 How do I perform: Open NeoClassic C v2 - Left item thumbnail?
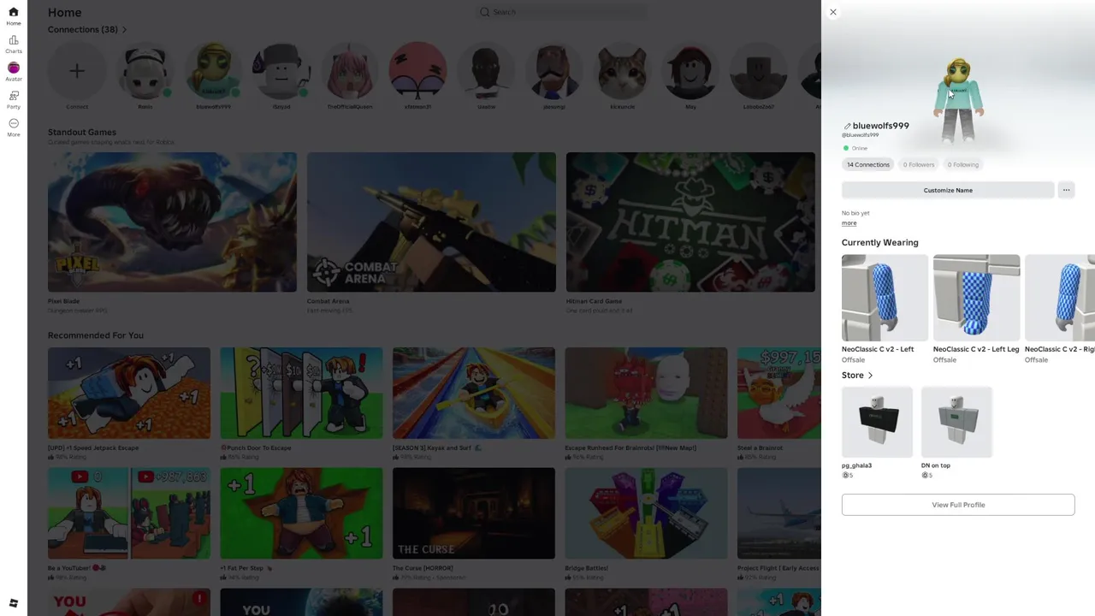click(x=885, y=298)
